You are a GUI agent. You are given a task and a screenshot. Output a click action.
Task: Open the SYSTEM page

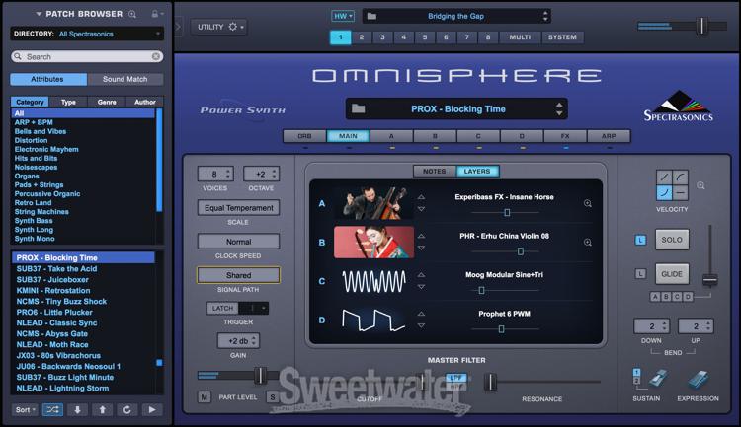(562, 36)
